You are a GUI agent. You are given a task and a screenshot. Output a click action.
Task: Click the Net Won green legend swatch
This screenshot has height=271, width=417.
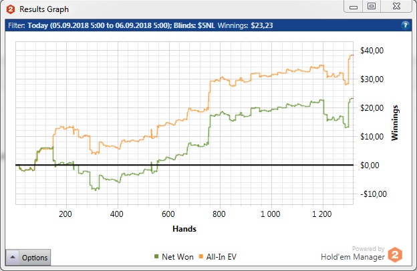click(x=156, y=257)
